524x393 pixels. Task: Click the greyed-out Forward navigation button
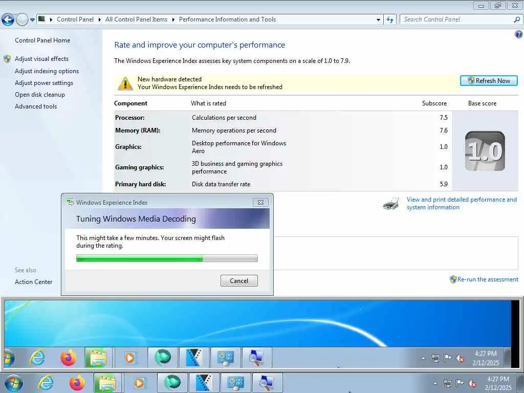[x=23, y=20]
